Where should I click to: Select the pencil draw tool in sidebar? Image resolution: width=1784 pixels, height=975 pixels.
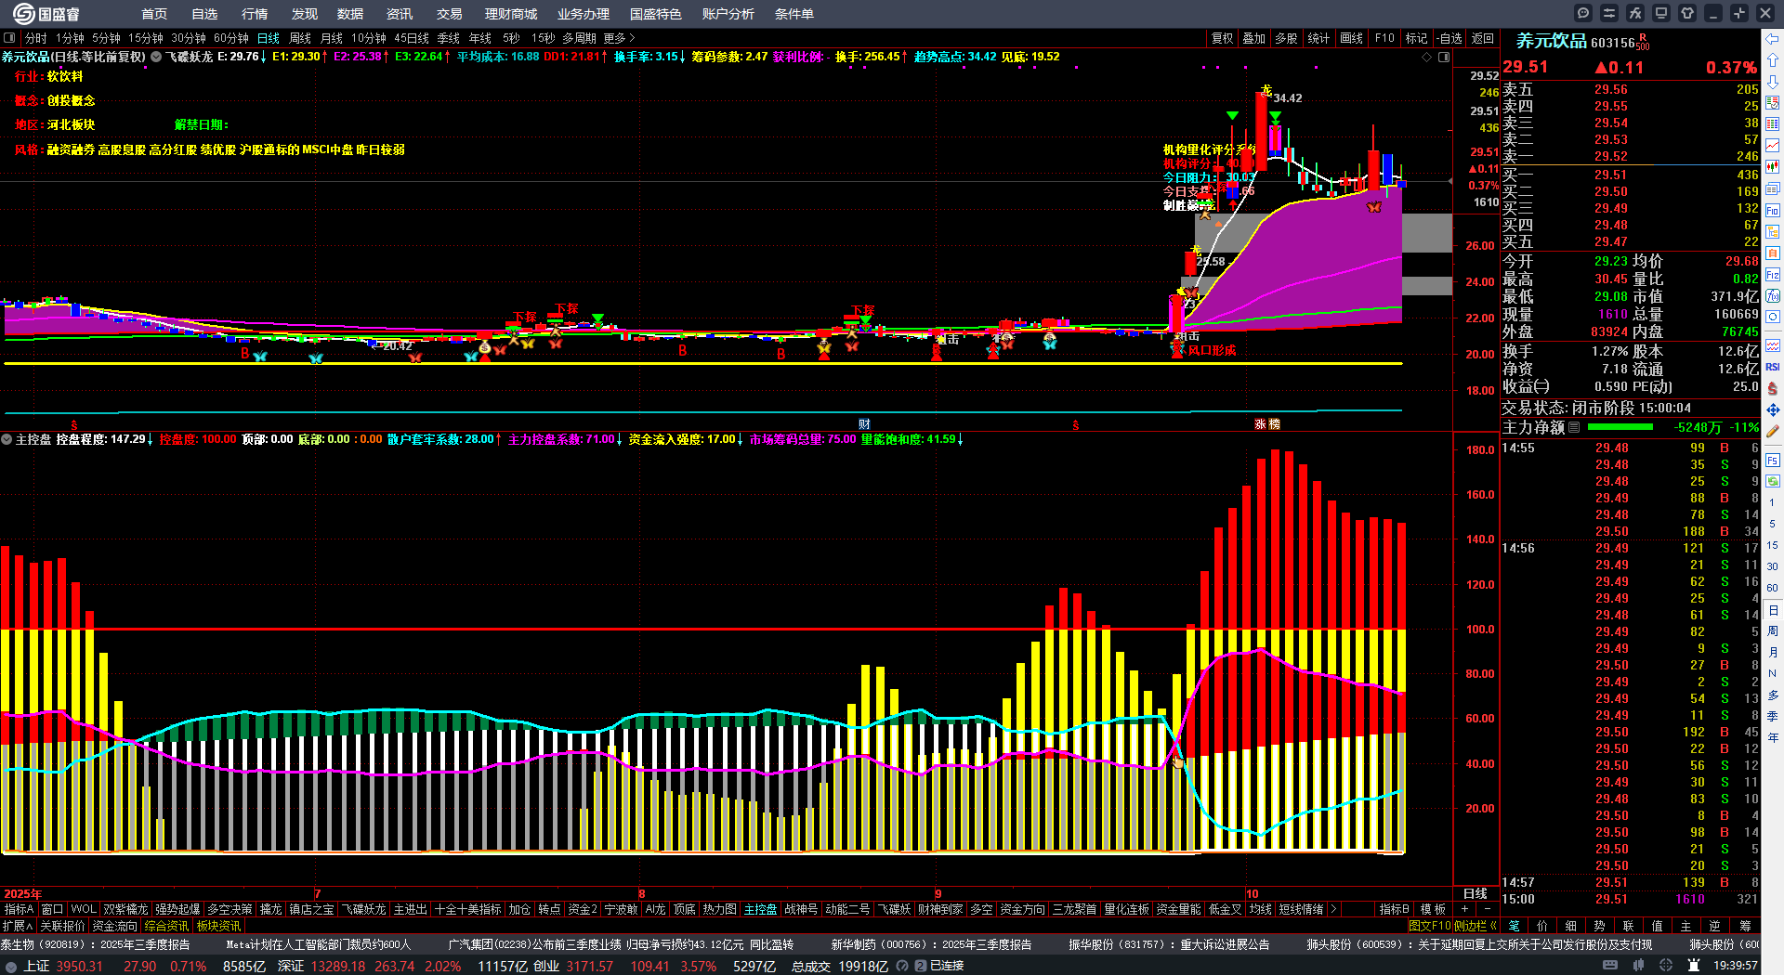click(x=1773, y=431)
